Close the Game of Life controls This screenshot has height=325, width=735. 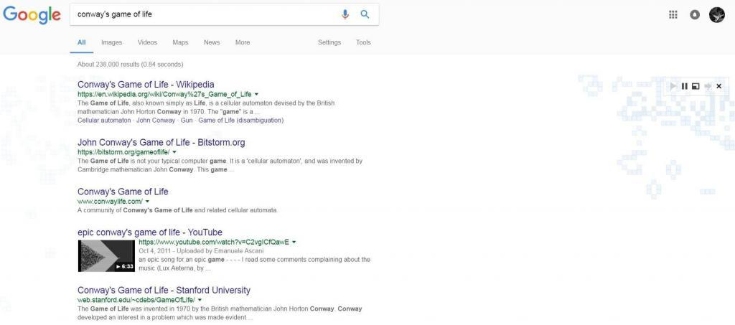point(719,86)
